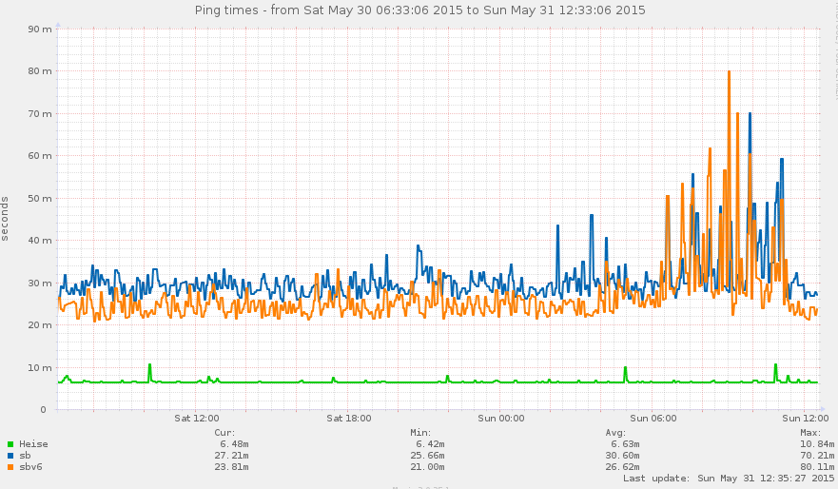
Task: Select the Heise legend label
Action: (x=33, y=444)
